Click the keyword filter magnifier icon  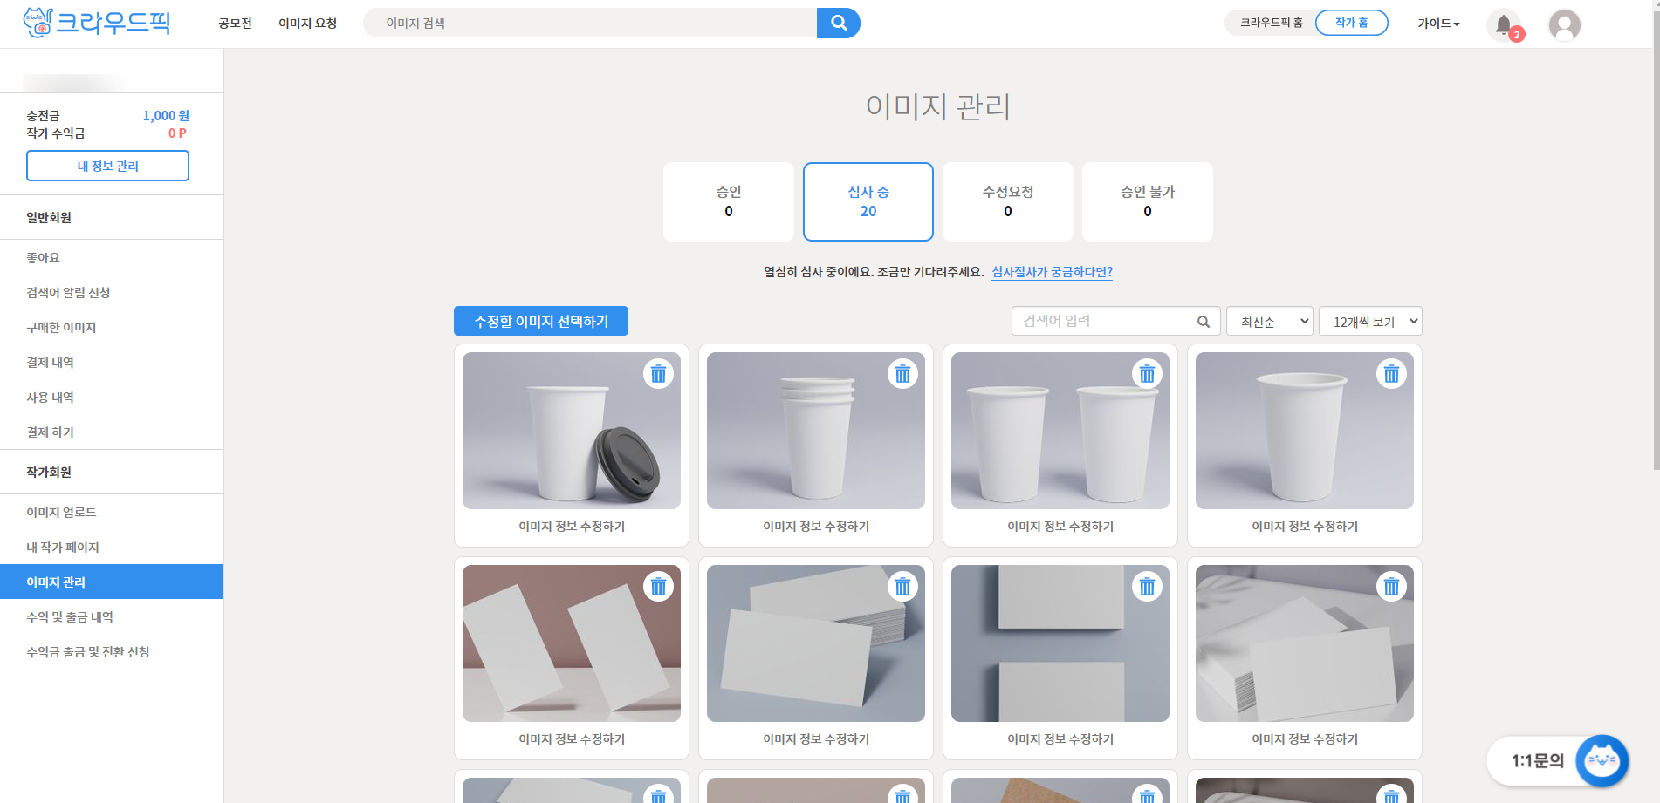click(x=1203, y=322)
